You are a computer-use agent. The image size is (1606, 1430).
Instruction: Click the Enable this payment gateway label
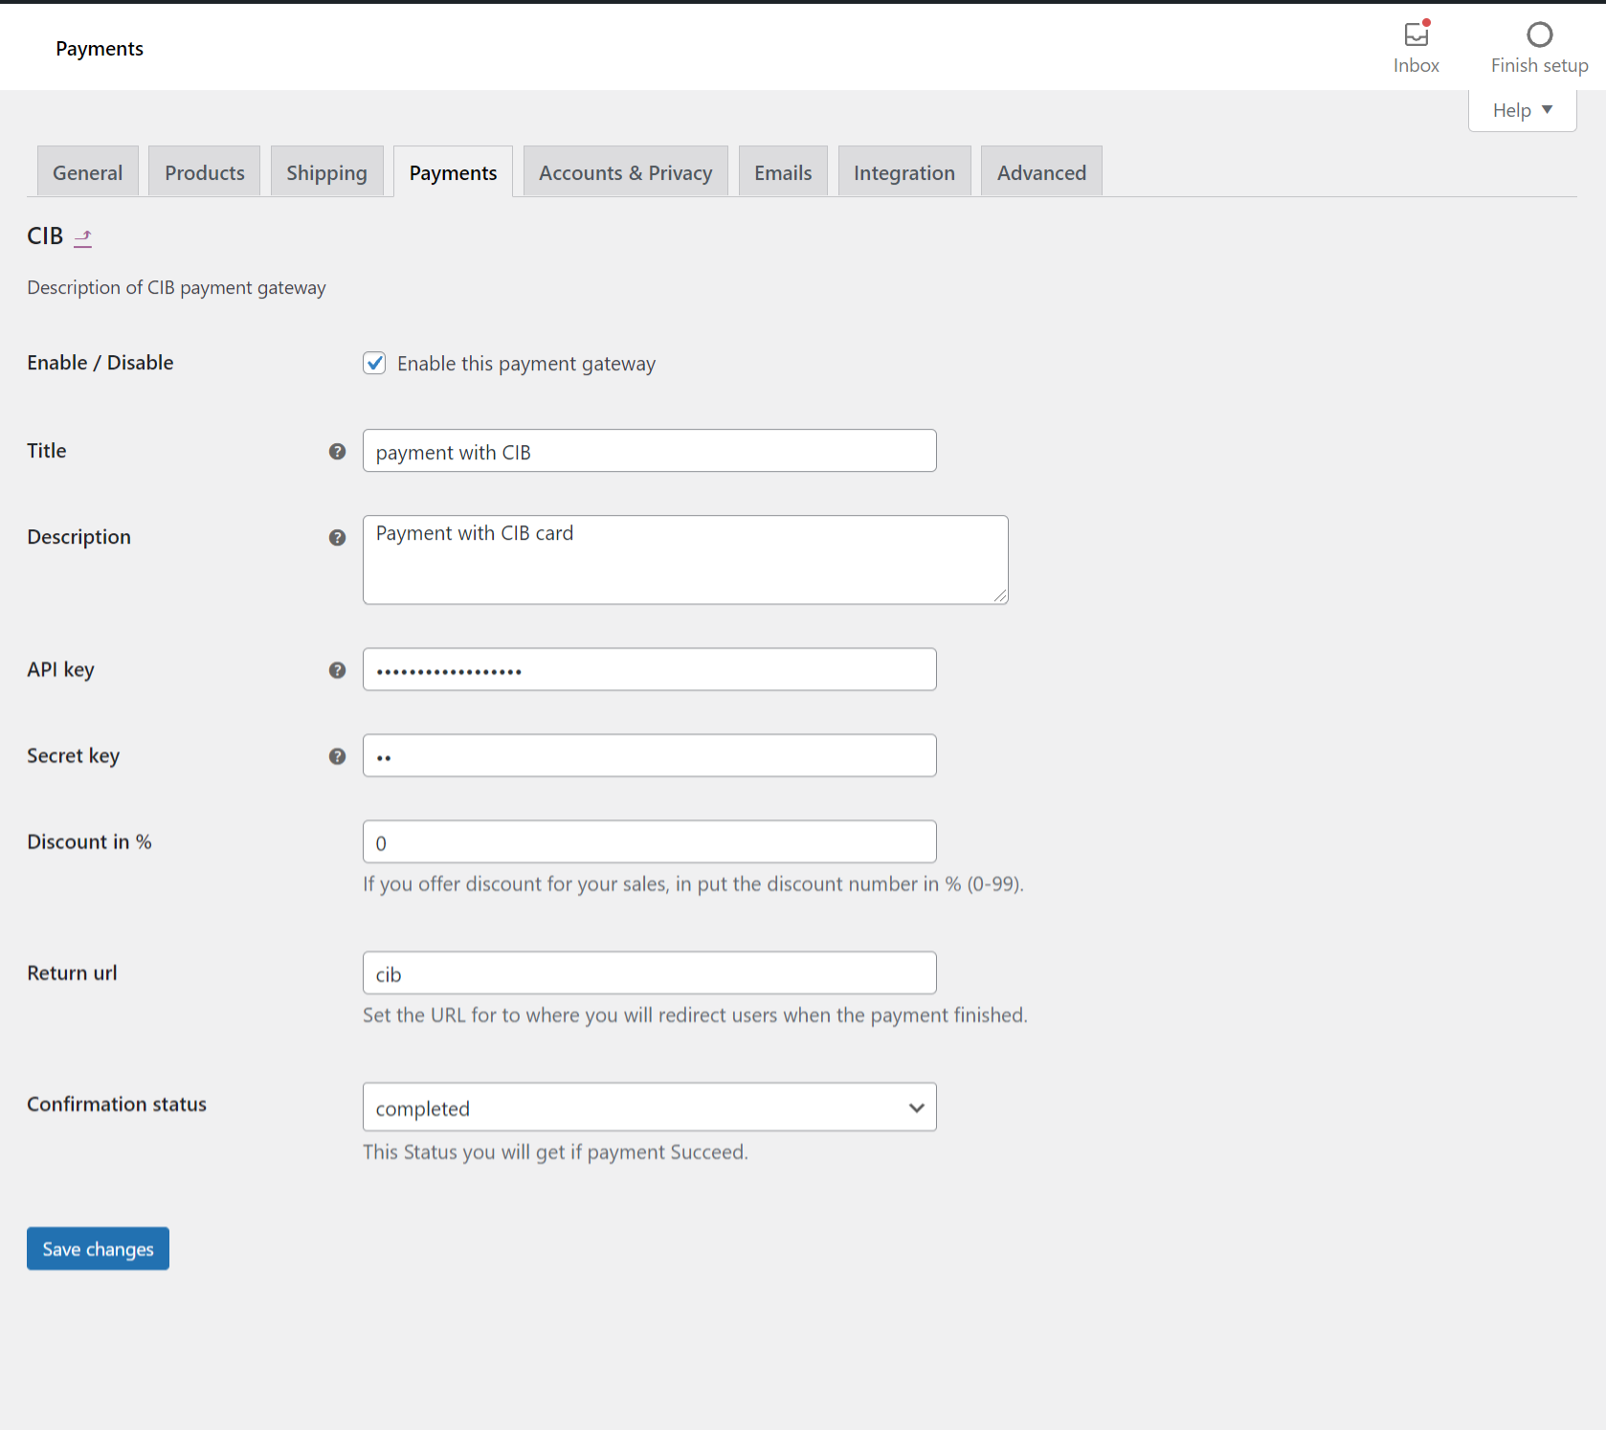[526, 364]
